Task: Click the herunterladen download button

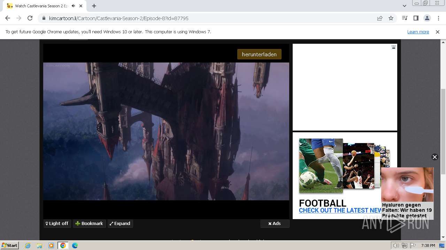Action: click(259, 54)
